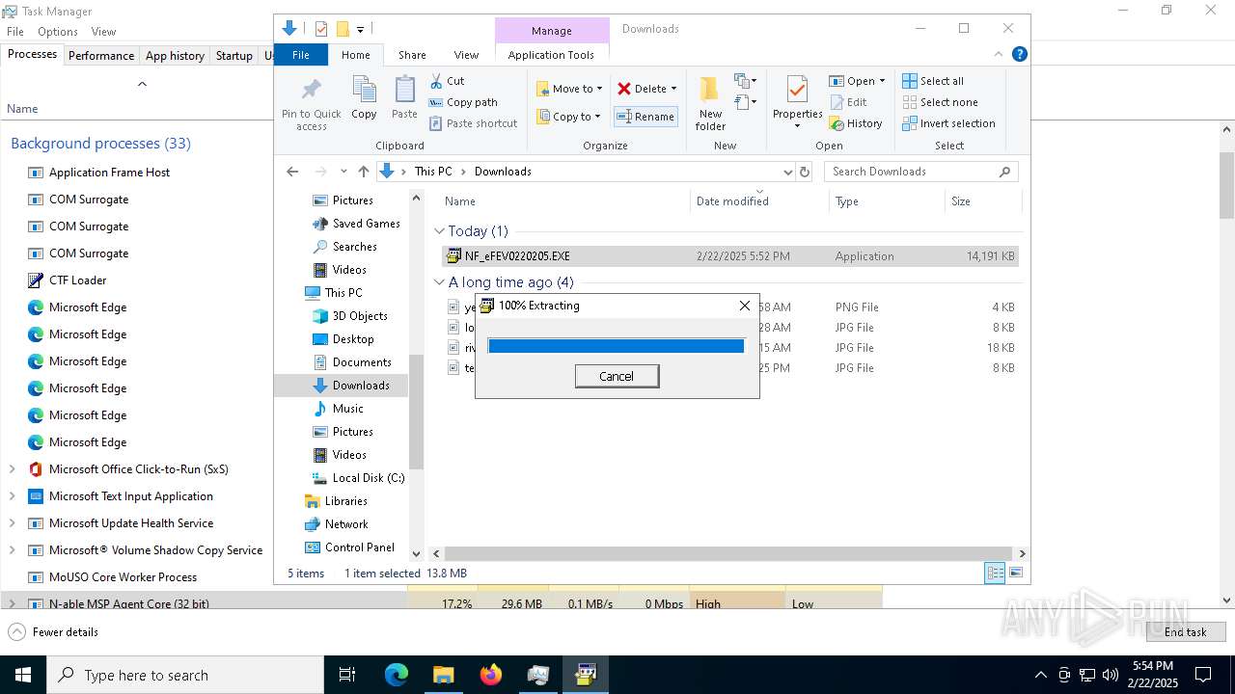Screen dimensions: 1235x694
Task: Click the Search Downloads field
Action: pyautogui.click(x=920, y=172)
